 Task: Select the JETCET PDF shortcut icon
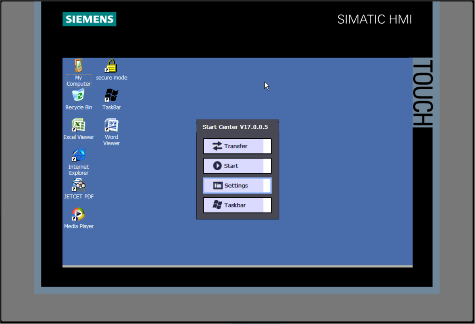tap(78, 185)
